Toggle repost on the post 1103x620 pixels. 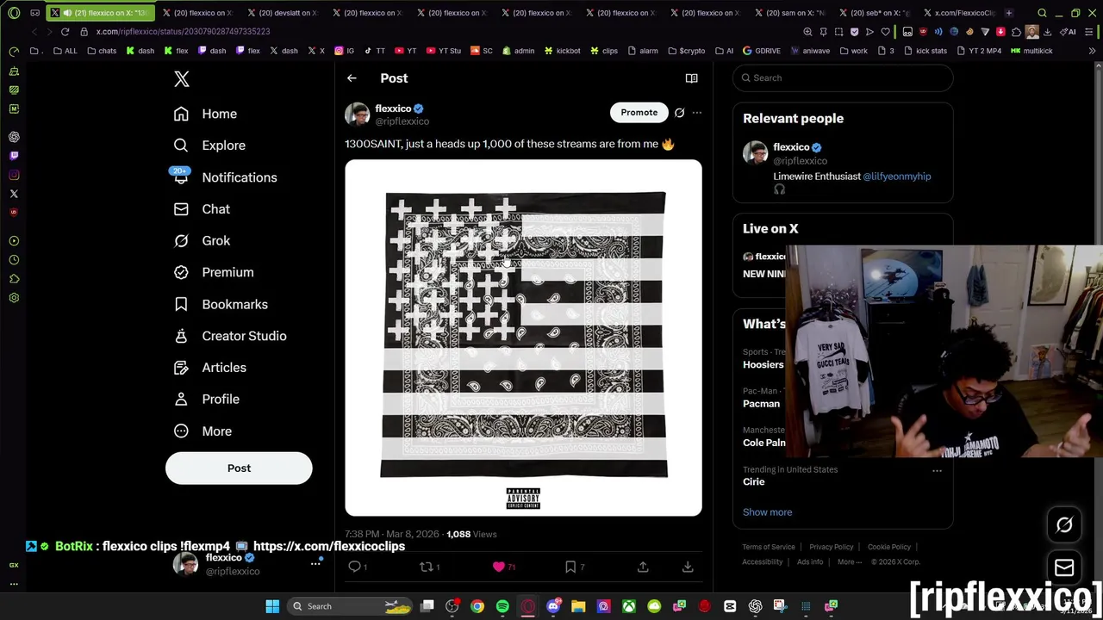(x=426, y=567)
